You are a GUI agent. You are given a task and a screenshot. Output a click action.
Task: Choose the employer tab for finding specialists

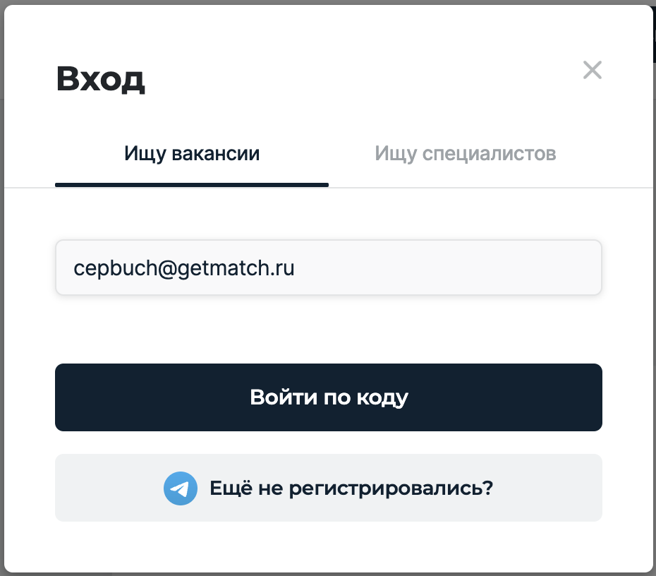pos(465,153)
